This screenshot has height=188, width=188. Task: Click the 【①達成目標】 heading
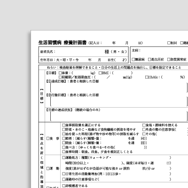[56, 81]
